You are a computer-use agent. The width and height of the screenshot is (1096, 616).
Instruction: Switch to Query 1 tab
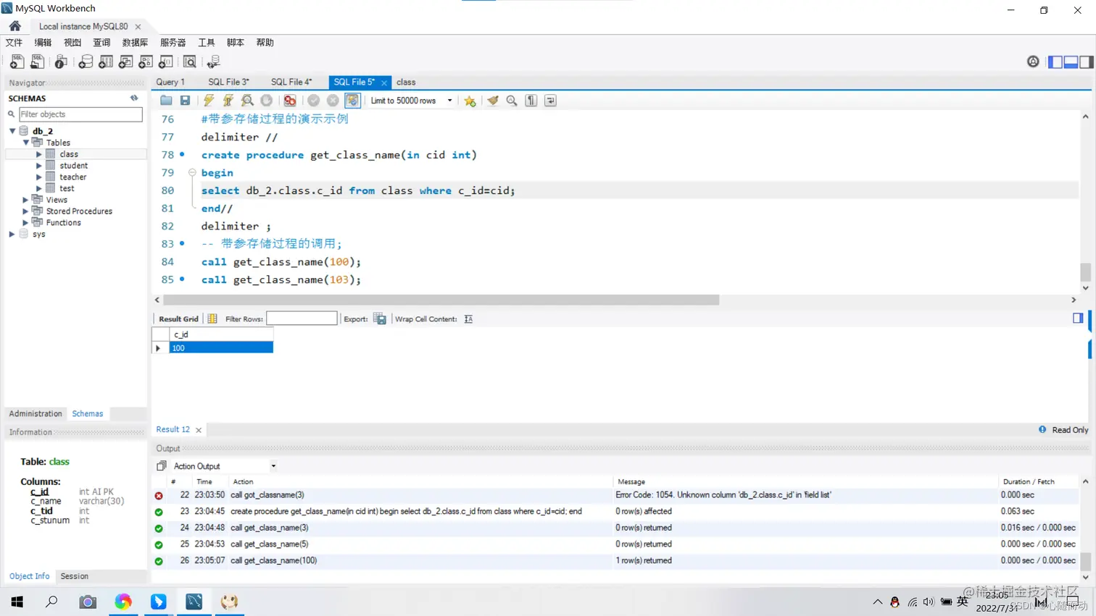tap(171, 83)
